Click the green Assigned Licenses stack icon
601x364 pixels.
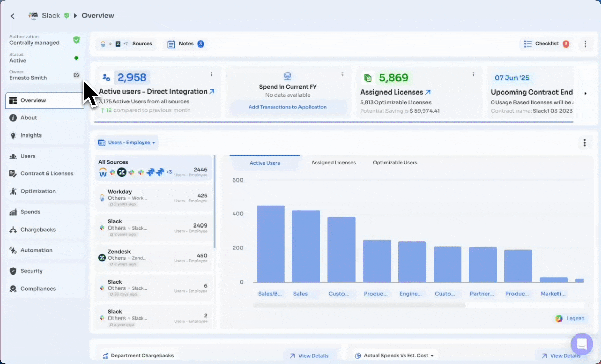(368, 78)
